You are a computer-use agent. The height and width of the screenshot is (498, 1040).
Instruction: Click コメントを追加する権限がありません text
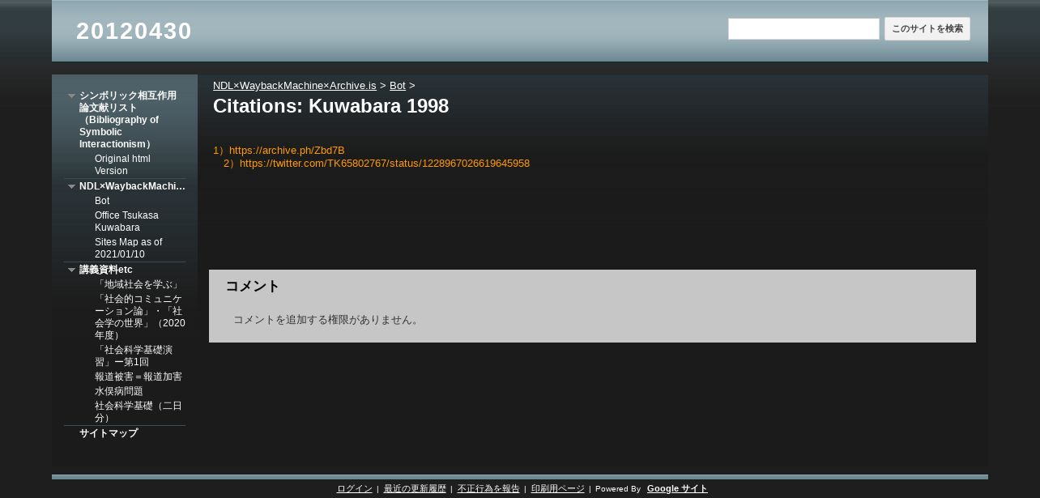pos(327,320)
